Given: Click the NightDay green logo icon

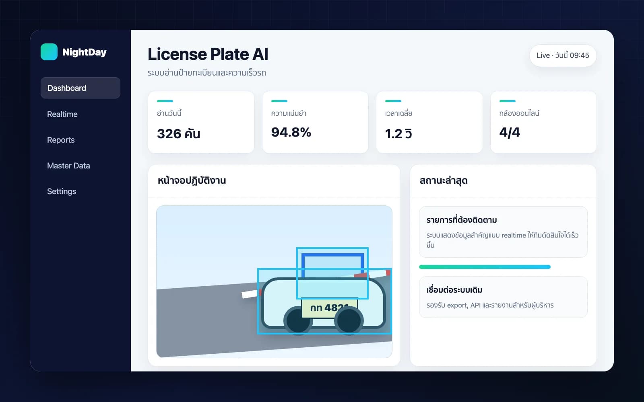Looking at the screenshot, I should click(x=49, y=52).
